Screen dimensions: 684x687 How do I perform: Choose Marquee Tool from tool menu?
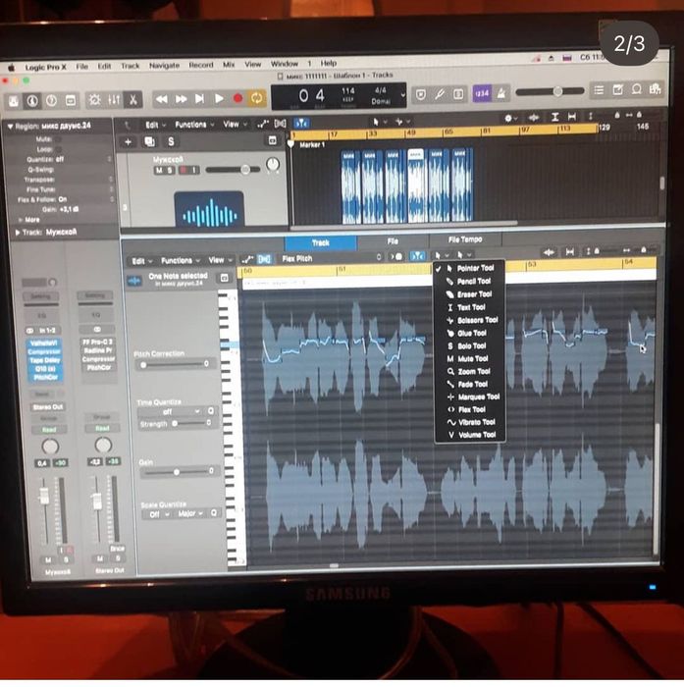[x=470, y=396]
